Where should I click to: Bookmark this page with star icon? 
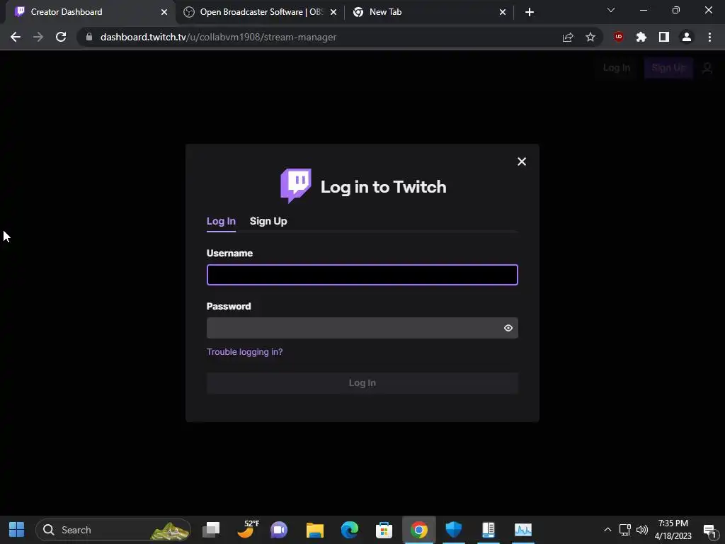pos(590,37)
